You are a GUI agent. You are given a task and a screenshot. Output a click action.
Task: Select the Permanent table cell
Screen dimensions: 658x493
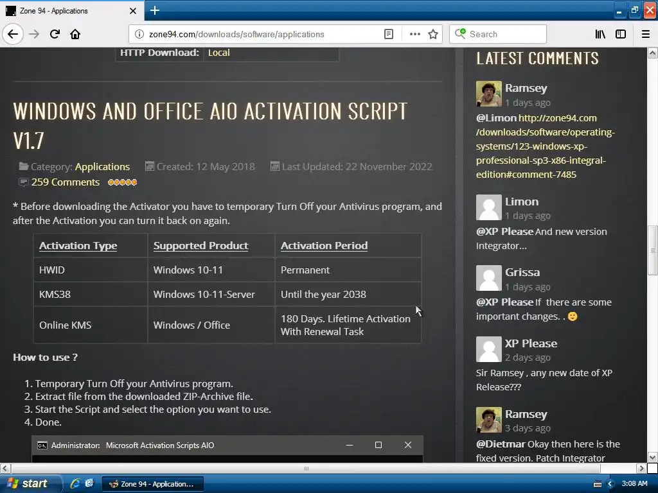pyautogui.click(x=348, y=270)
